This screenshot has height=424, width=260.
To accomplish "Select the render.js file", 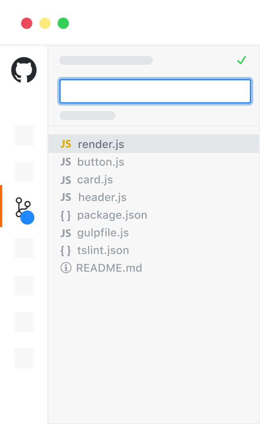I will tap(101, 144).
